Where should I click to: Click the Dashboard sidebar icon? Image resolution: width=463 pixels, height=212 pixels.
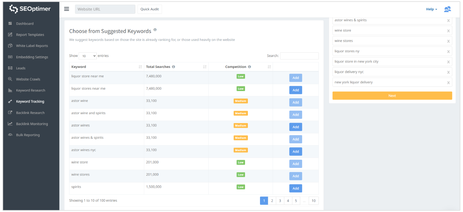(10, 23)
